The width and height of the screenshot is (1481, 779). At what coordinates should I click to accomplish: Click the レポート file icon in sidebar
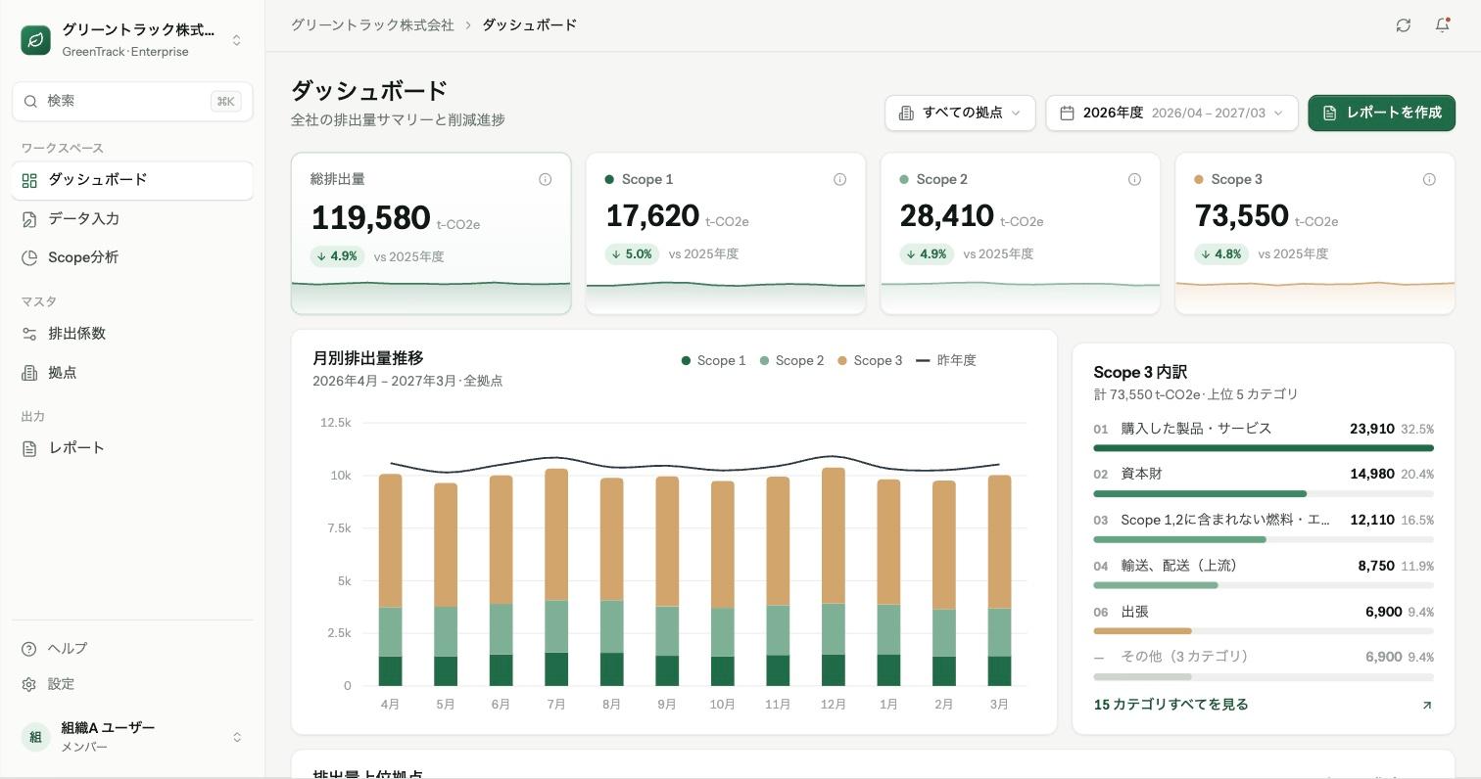[x=29, y=448]
